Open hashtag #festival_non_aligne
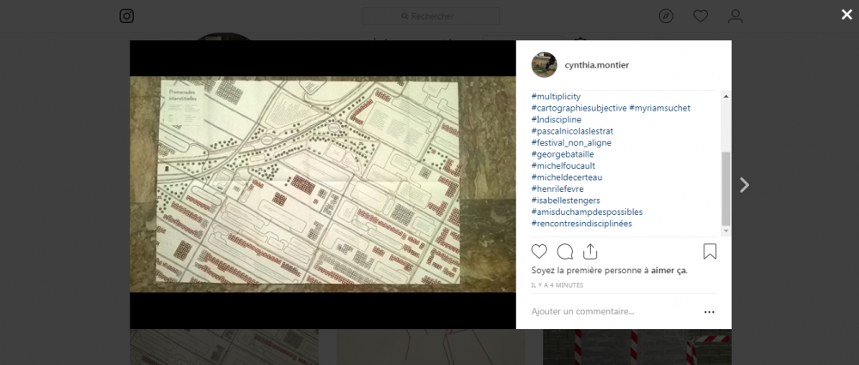859x365 pixels. point(571,142)
